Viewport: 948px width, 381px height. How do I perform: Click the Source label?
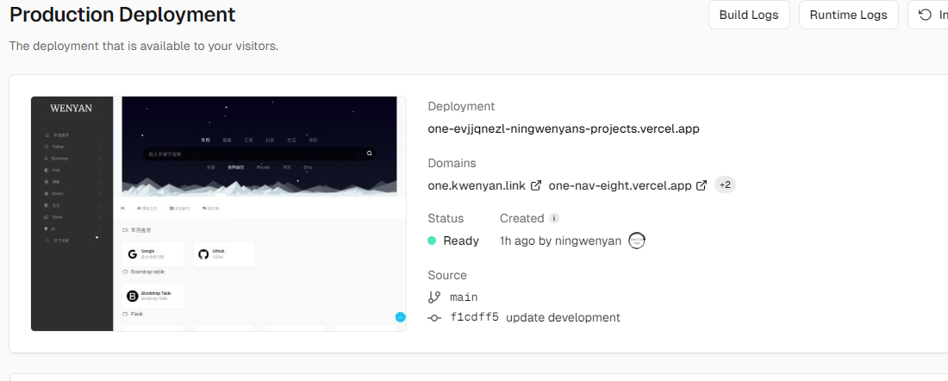point(447,275)
